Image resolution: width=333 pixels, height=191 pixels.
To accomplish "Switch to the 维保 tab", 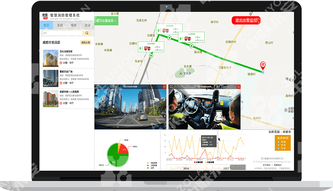I will pos(73,26).
